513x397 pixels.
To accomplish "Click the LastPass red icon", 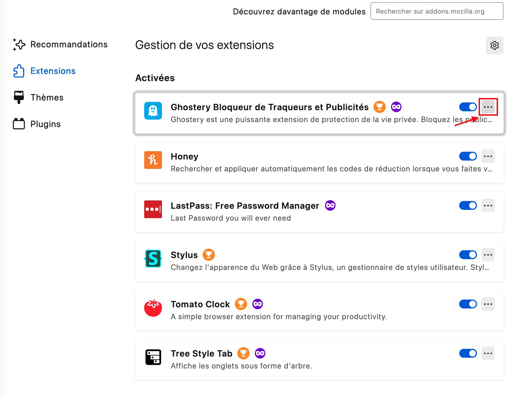I will point(153,209).
